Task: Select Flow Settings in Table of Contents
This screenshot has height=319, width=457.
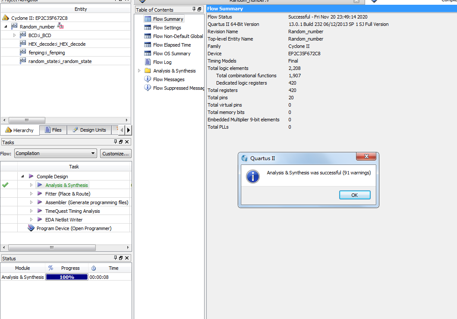Action: [x=167, y=28]
